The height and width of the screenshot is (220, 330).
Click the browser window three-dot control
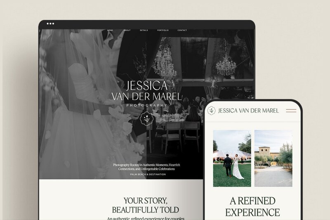click(50, 24)
